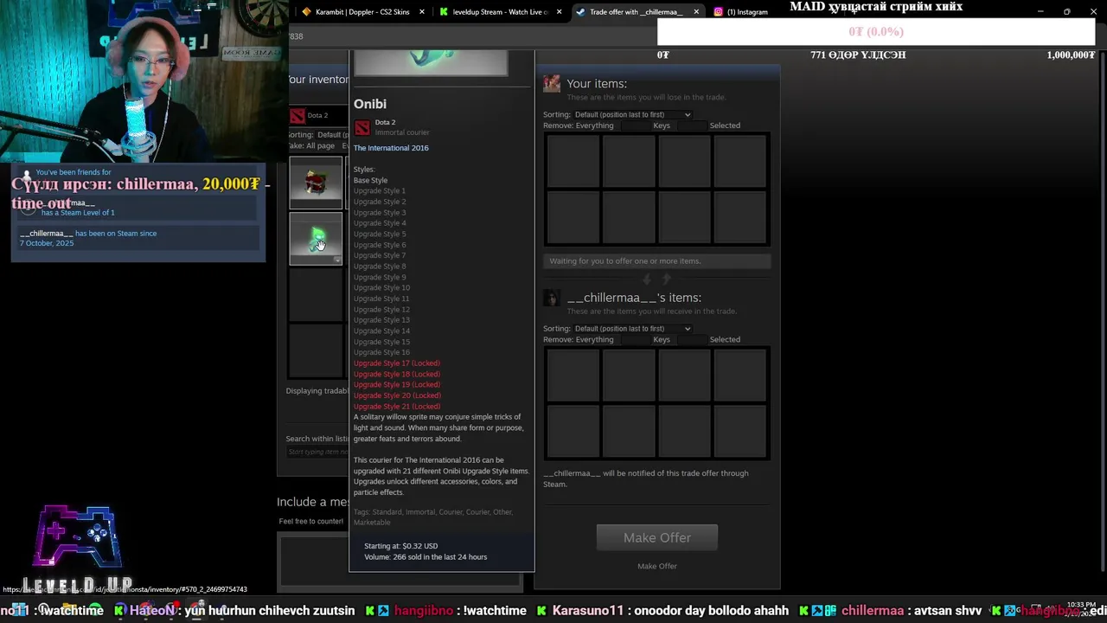Screen dimensions: 1107x623
Task: Click __chillermaa__'s avatar beside their items heading
Action: (552, 299)
